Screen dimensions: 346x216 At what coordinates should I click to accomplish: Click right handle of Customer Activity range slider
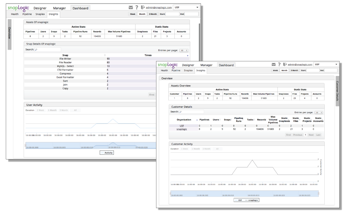(x=318, y=194)
